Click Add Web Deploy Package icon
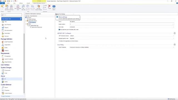Image resolution: width=178 pixels, height=100 pixels. tap(38, 7)
